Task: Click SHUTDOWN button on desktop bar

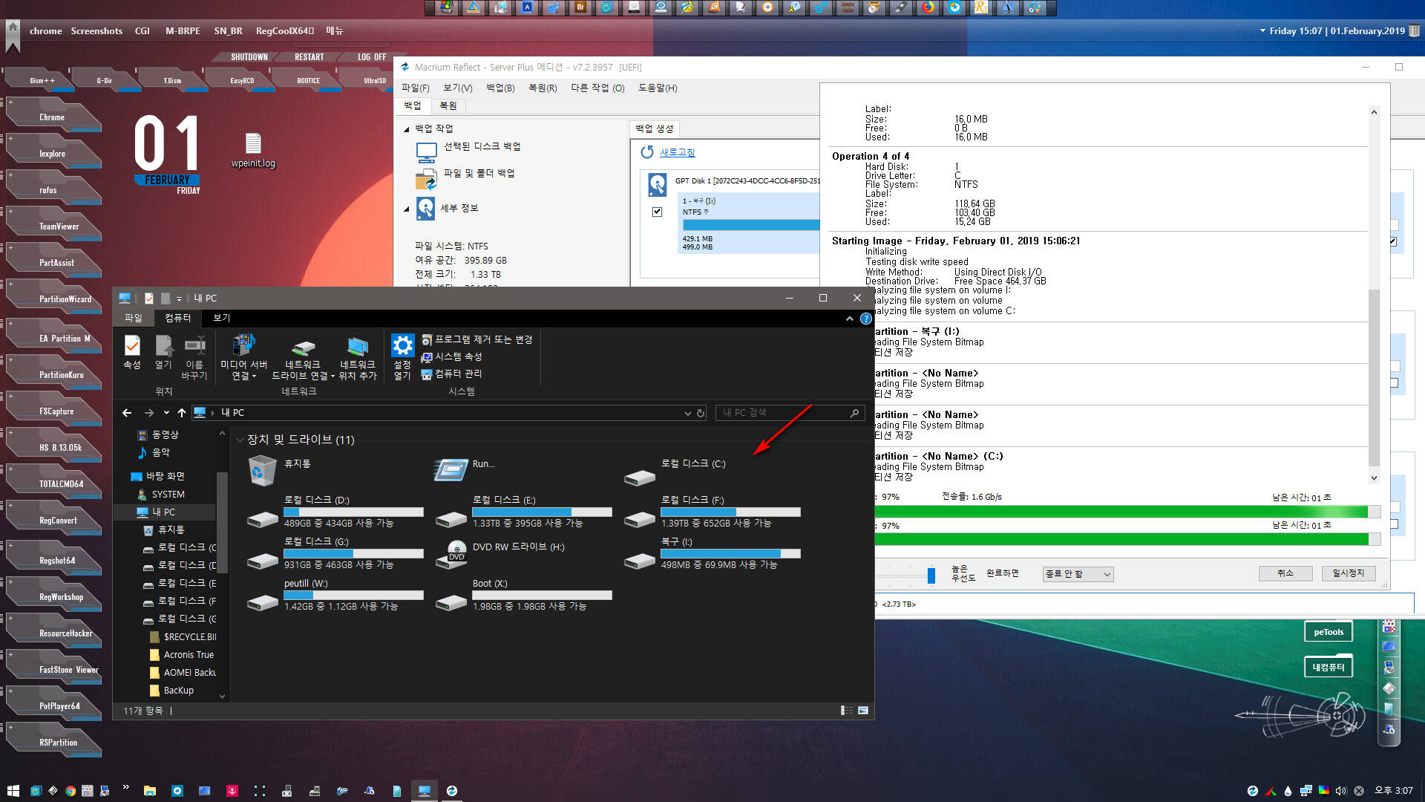Action: pyautogui.click(x=249, y=57)
